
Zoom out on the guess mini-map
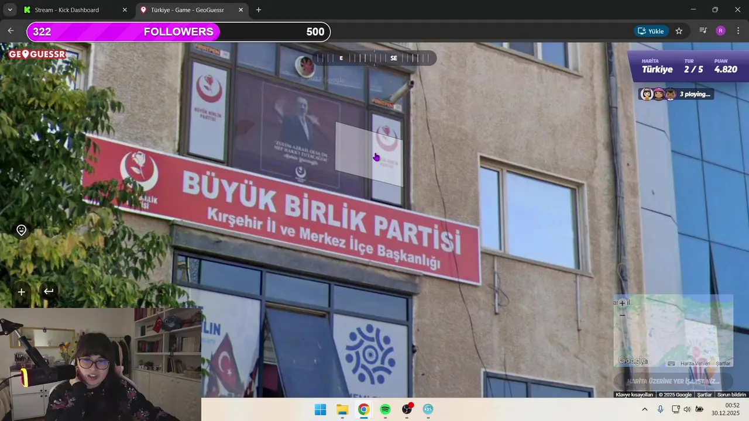click(x=622, y=315)
